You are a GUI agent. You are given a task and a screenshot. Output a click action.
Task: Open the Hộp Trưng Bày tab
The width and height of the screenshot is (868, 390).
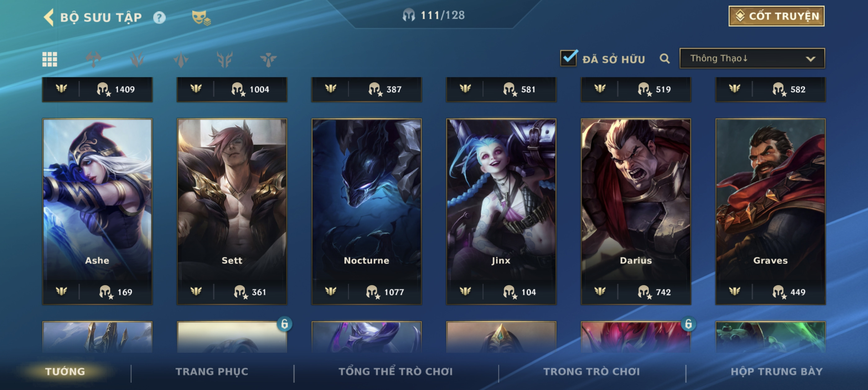[776, 371]
